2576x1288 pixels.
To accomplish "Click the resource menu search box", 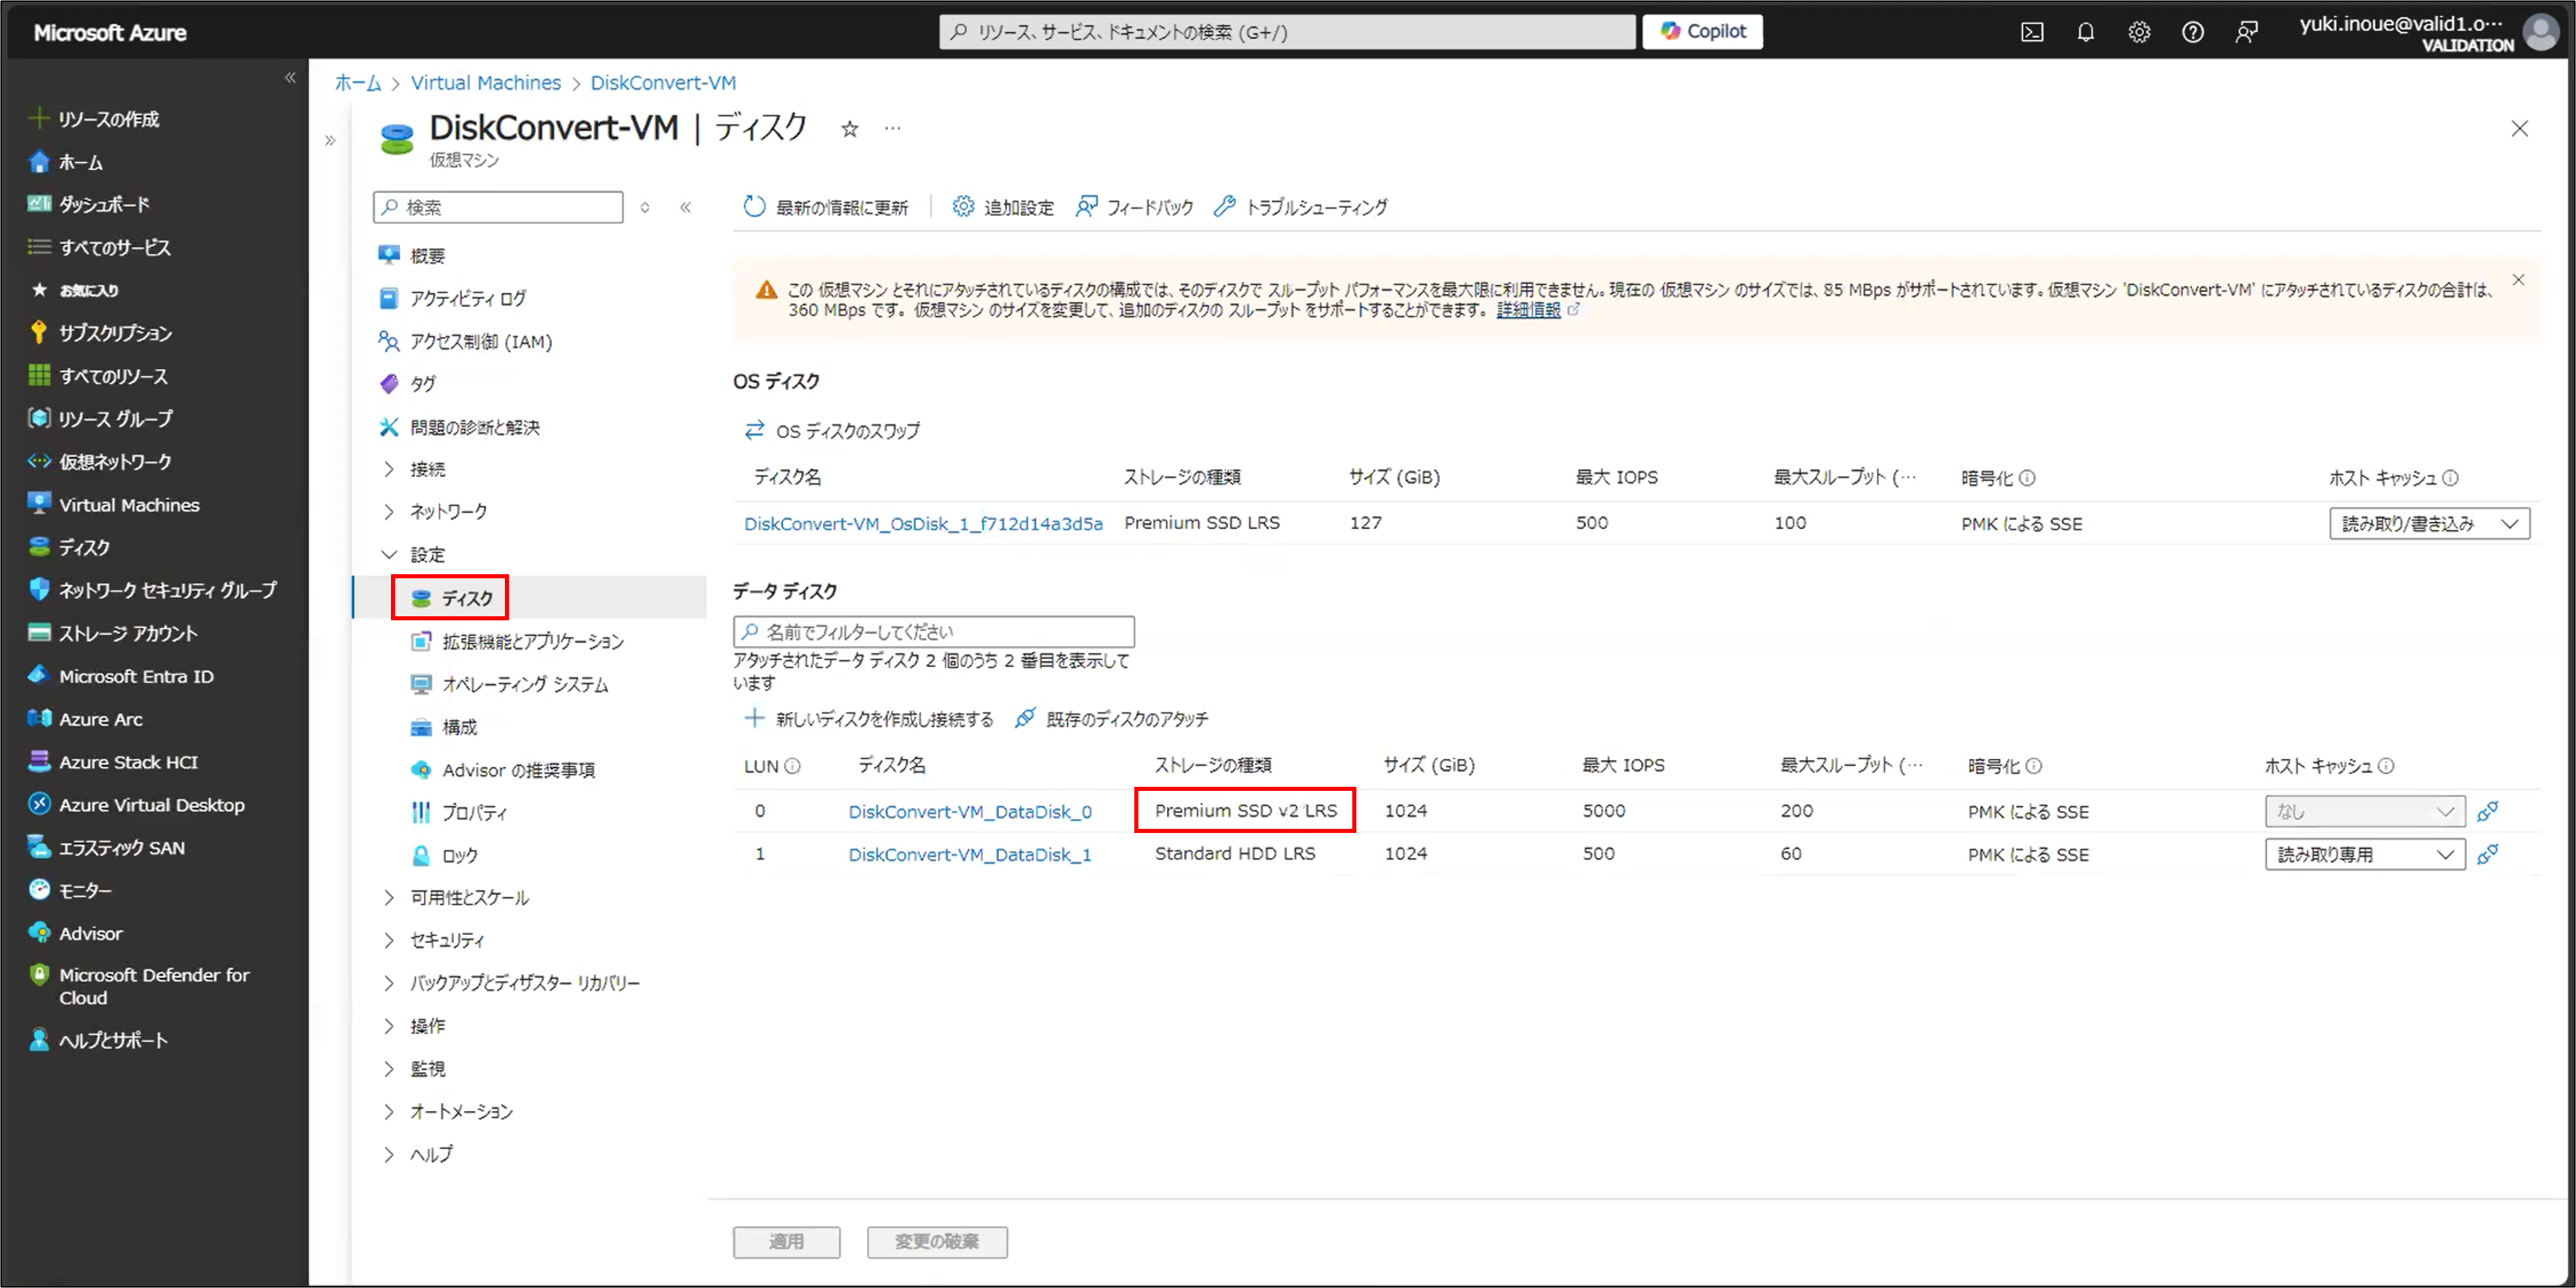I will click(x=498, y=207).
